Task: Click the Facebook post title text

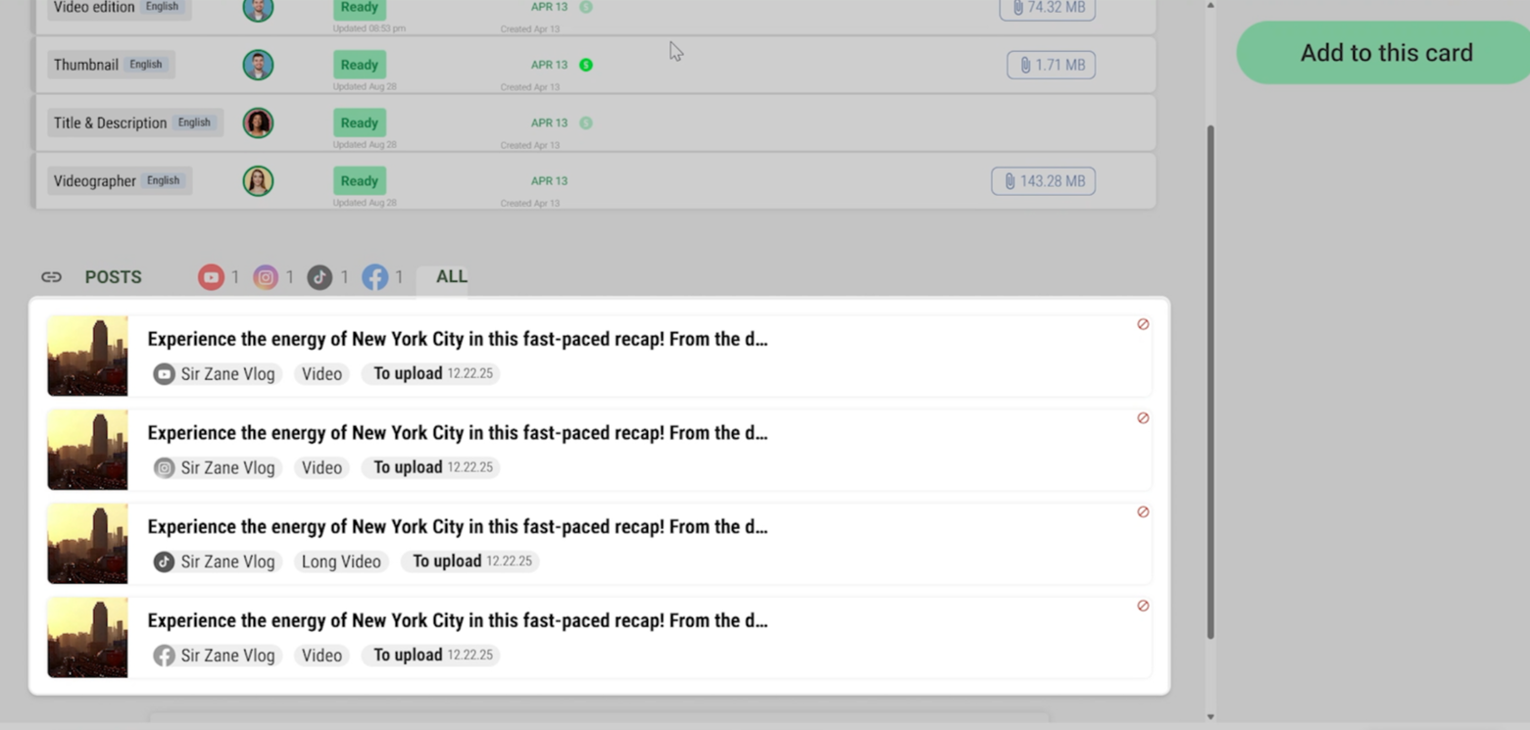Action: click(x=457, y=621)
